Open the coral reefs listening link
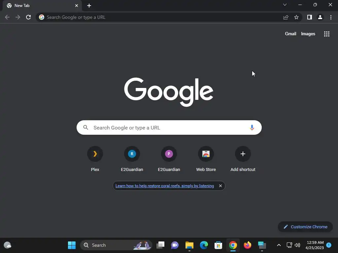 pyautogui.click(x=165, y=186)
